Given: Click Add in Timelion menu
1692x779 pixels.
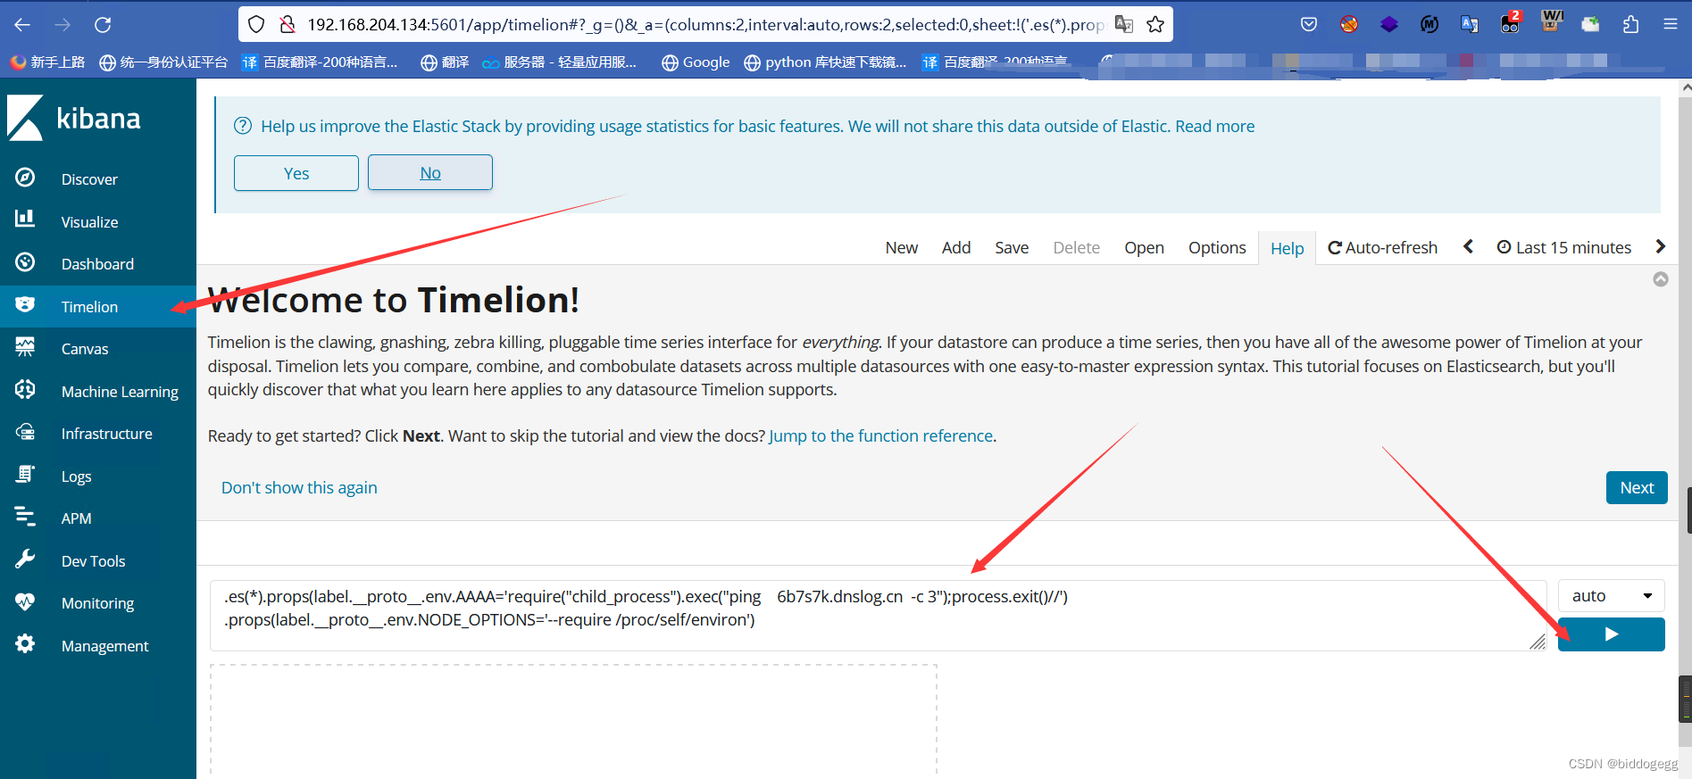Looking at the screenshot, I should (956, 248).
